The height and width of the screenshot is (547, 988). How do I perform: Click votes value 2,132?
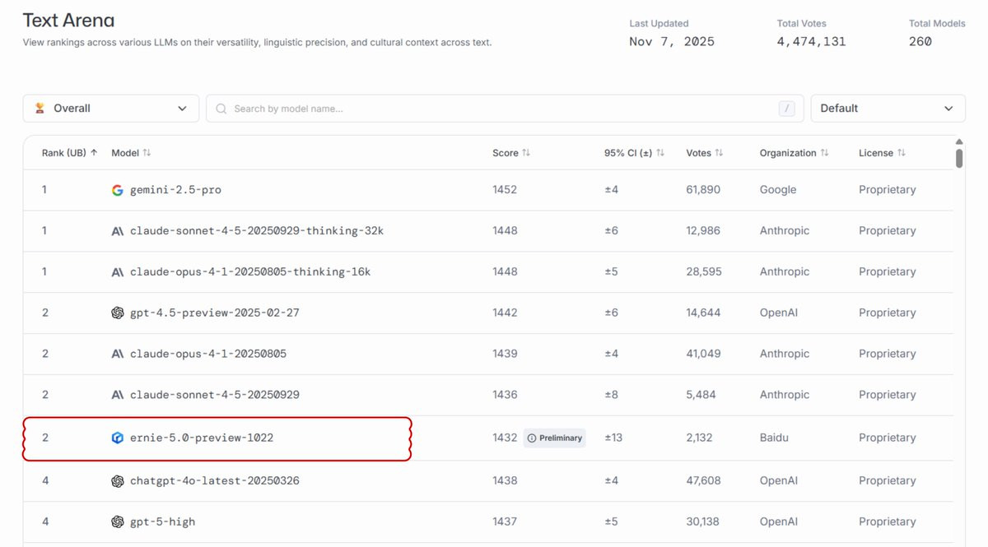[699, 438]
